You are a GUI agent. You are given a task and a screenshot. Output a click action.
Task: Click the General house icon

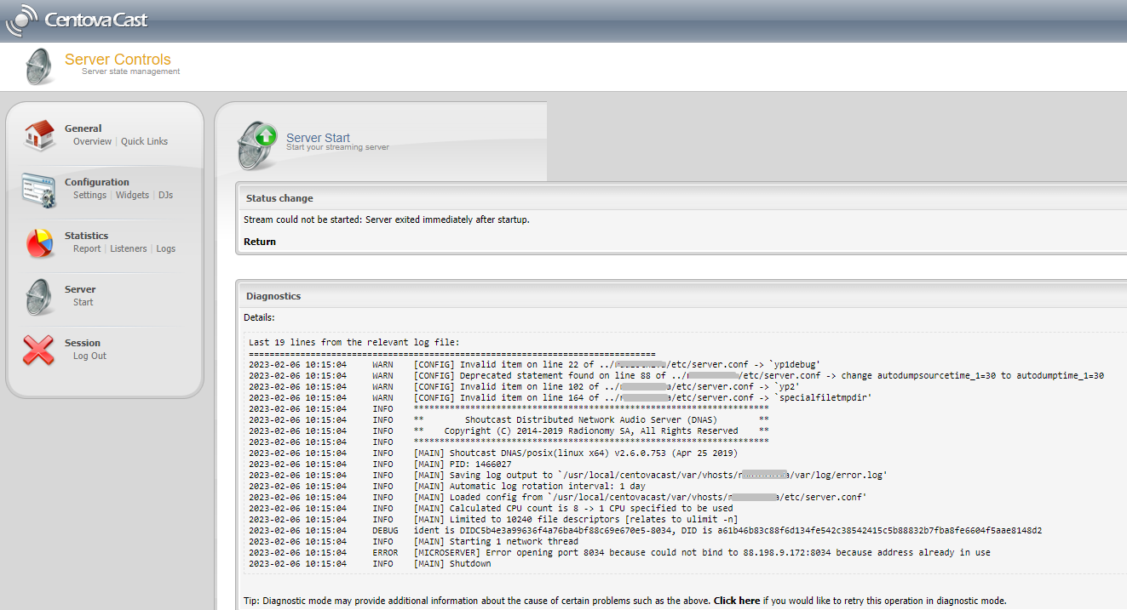[39, 135]
